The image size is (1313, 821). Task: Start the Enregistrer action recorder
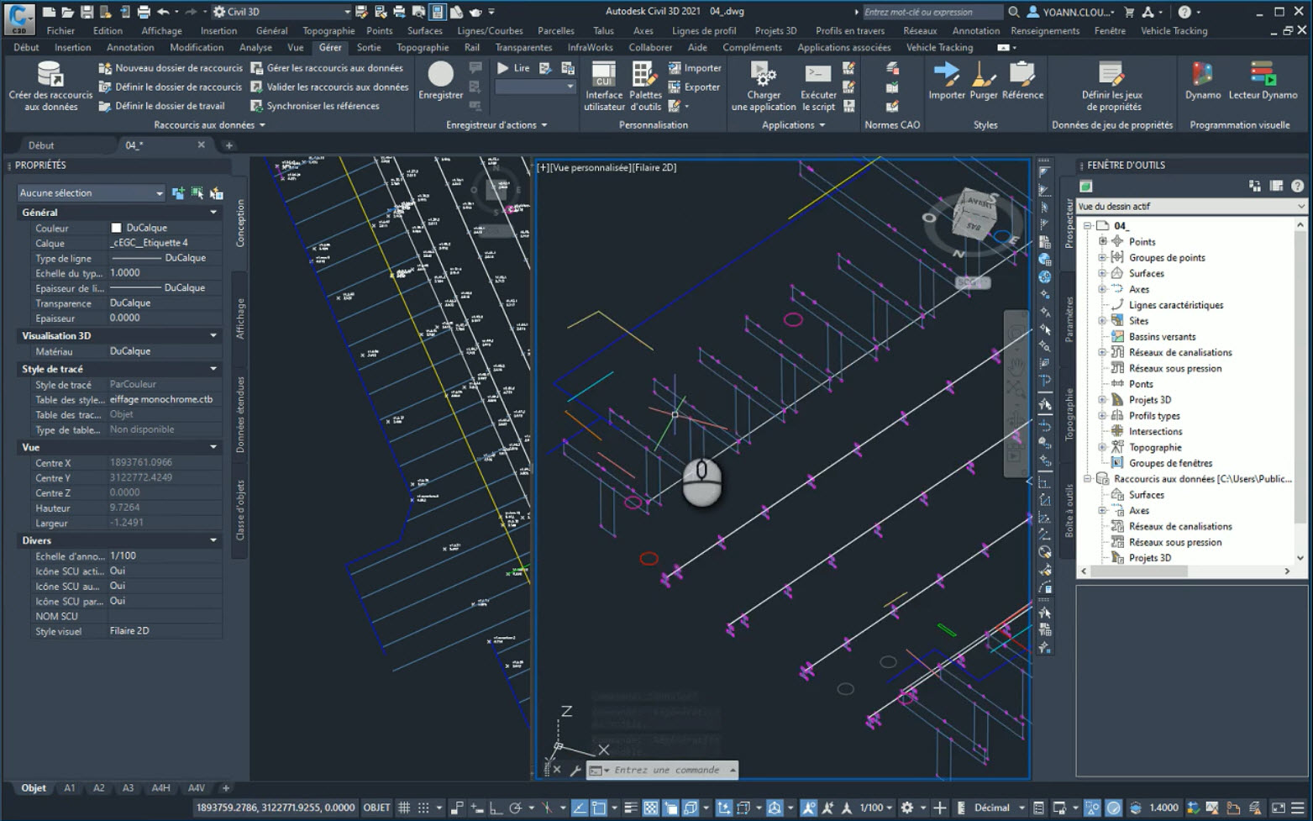coord(440,76)
